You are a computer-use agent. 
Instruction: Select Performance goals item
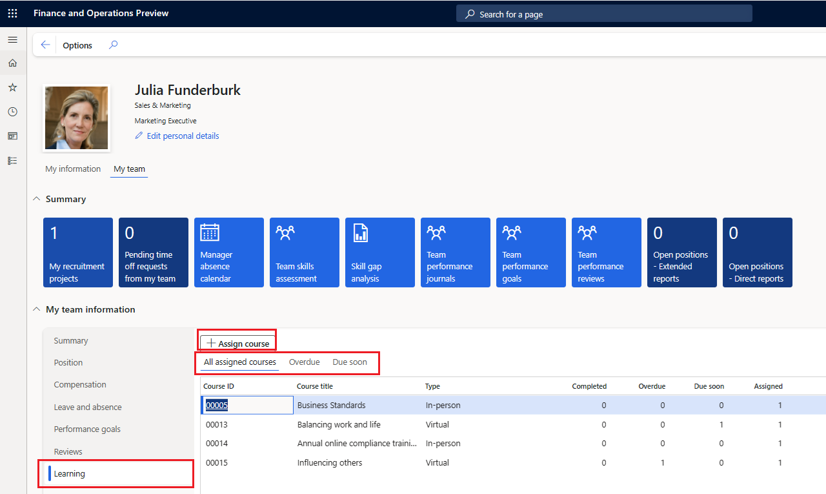click(87, 429)
